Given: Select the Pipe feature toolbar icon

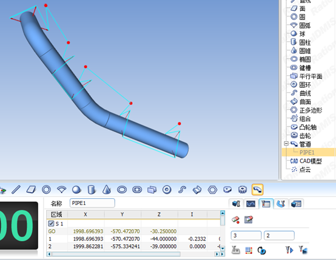Looking at the screenshot, I should pyautogui.click(x=257, y=190).
